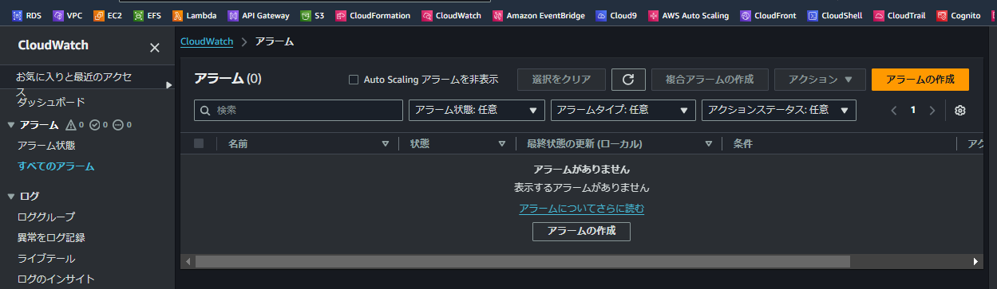Image resolution: width=997 pixels, height=289 pixels.
Task: Open the CloudFormation service shortcut
Action: click(373, 15)
